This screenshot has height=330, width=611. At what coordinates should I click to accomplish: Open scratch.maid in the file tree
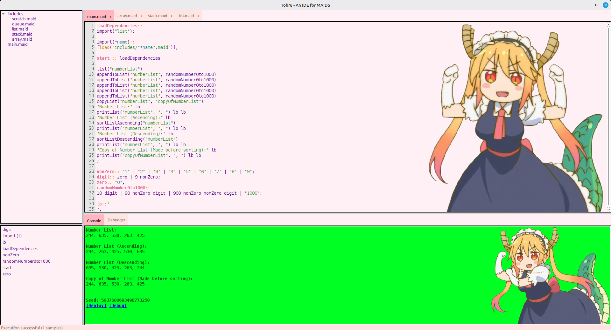tap(24, 19)
